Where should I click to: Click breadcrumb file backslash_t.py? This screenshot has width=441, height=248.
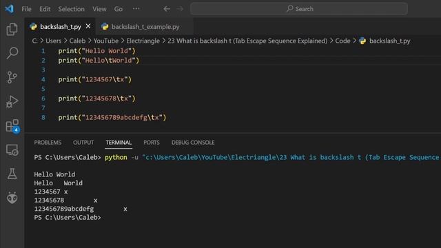389,41
